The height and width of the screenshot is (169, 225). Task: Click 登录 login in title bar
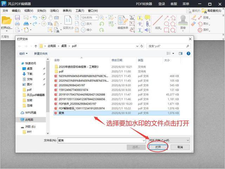162,4
